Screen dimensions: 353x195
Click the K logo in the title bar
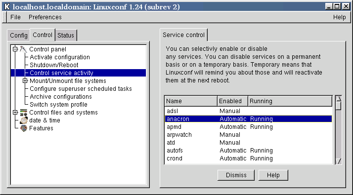[x=7, y=6]
